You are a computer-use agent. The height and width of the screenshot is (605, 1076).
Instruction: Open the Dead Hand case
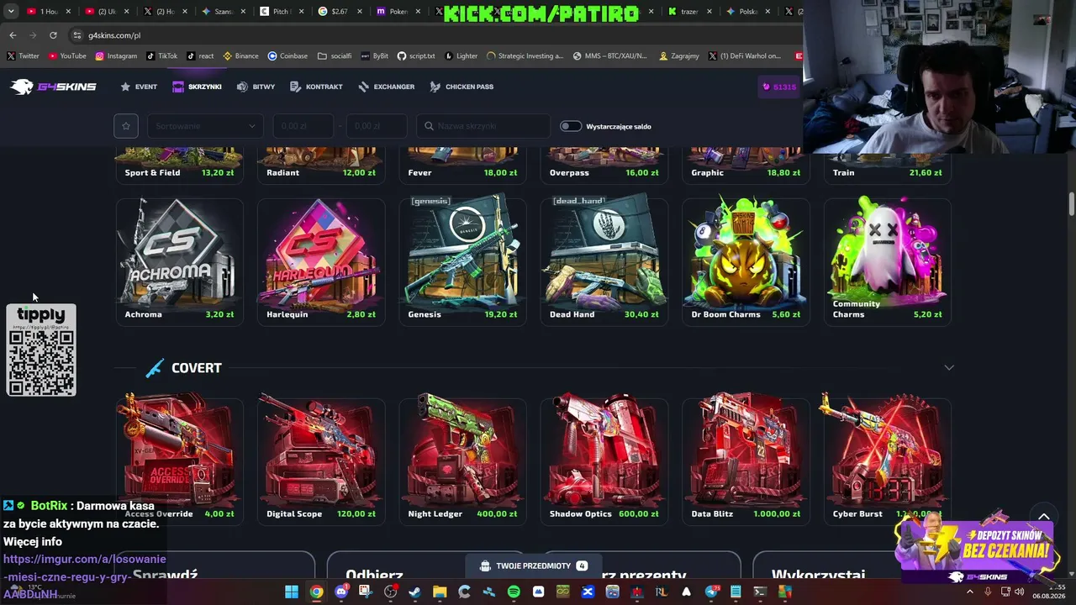pos(604,260)
